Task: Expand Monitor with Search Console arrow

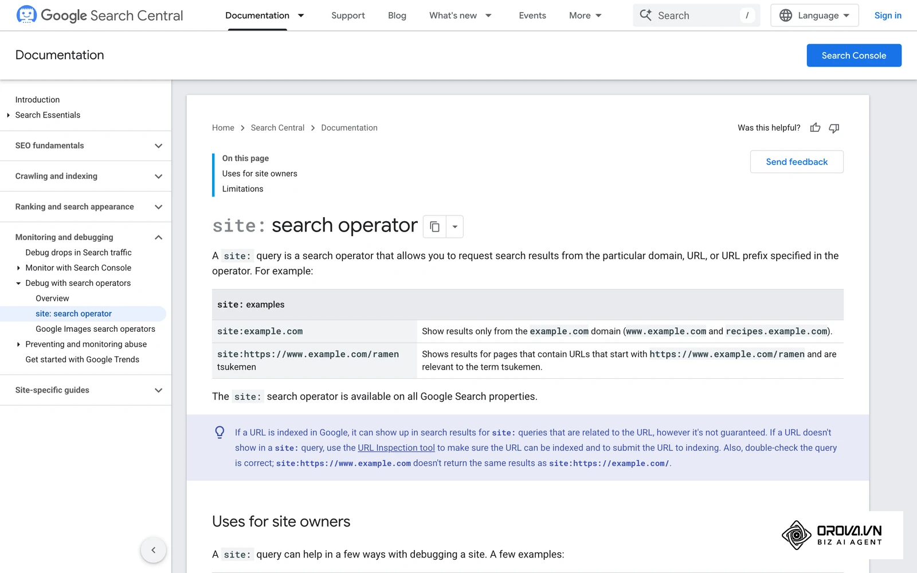Action: point(18,268)
